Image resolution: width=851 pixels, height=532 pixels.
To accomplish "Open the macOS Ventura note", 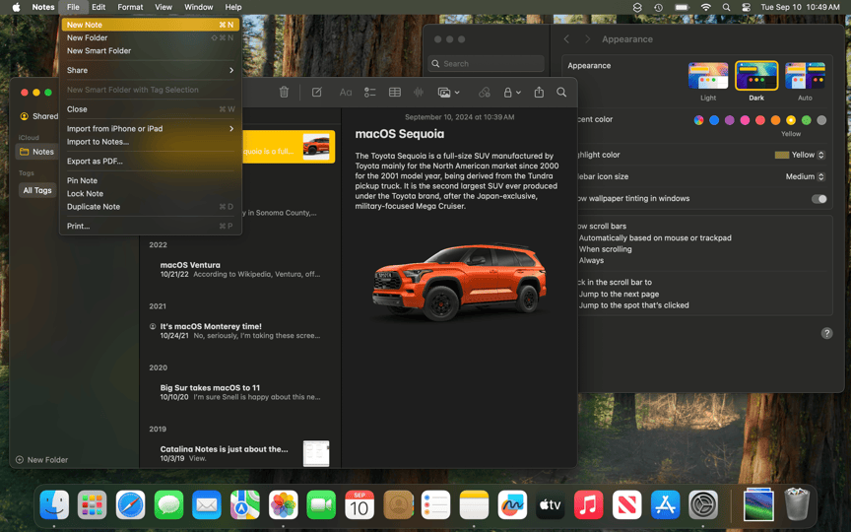I will point(240,269).
